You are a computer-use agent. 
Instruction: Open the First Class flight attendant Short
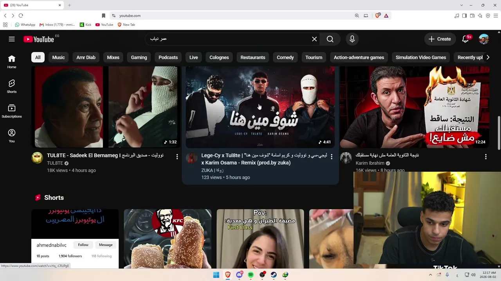[260, 239]
